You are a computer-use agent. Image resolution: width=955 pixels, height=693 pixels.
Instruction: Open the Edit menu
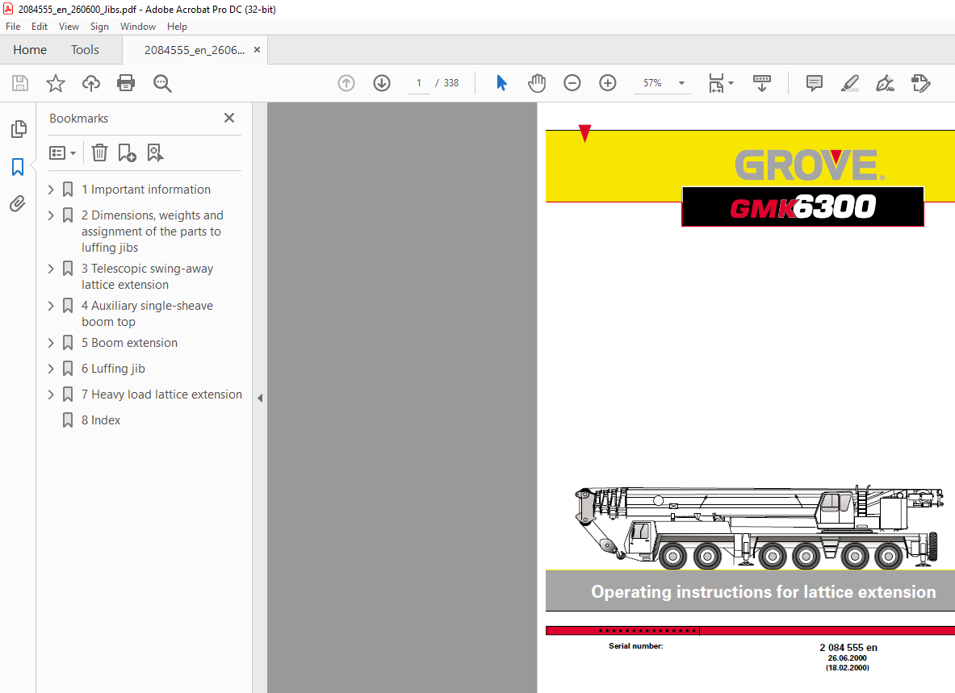(x=40, y=27)
